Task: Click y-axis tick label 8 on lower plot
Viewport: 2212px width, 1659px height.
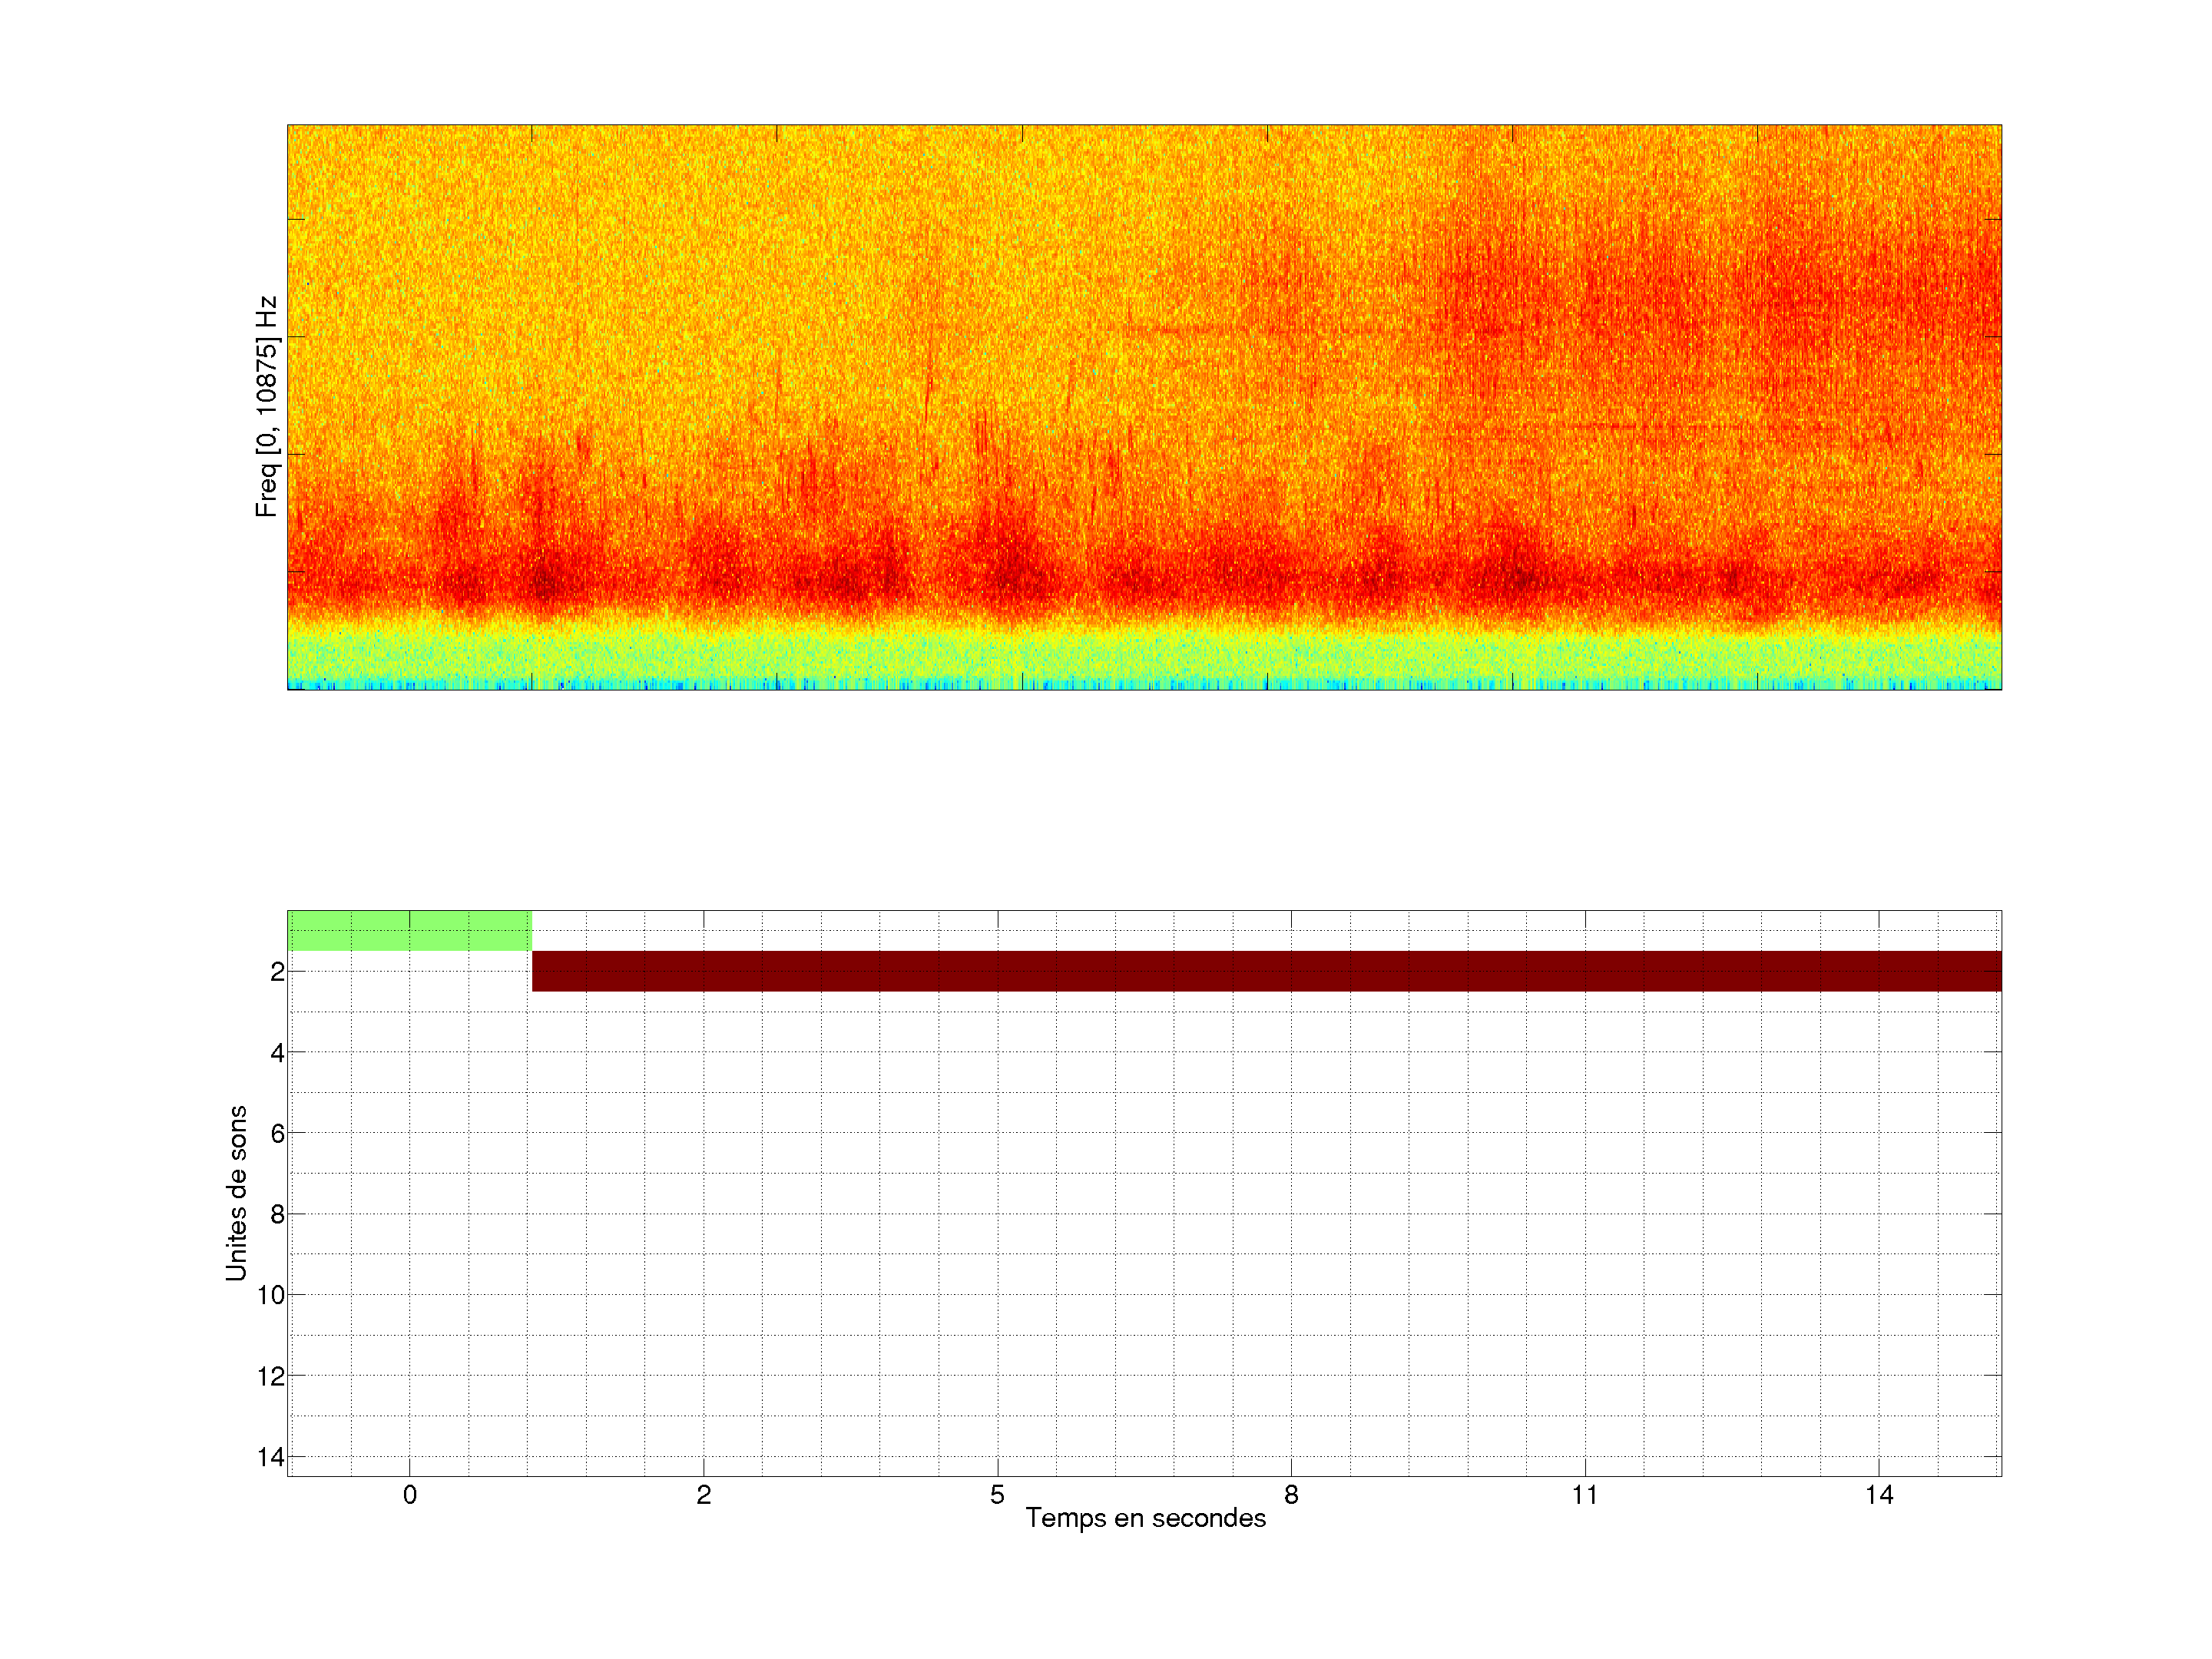Action: pyautogui.click(x=277, y=1215)
